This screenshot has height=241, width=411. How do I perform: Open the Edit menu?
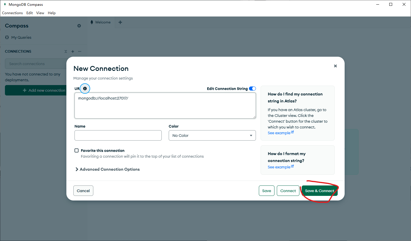tap(30, 13)
